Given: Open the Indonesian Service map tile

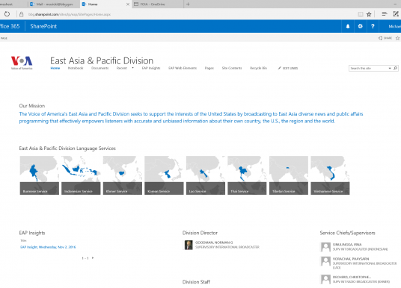Looking at the screenshot, I should pos(81,175).
